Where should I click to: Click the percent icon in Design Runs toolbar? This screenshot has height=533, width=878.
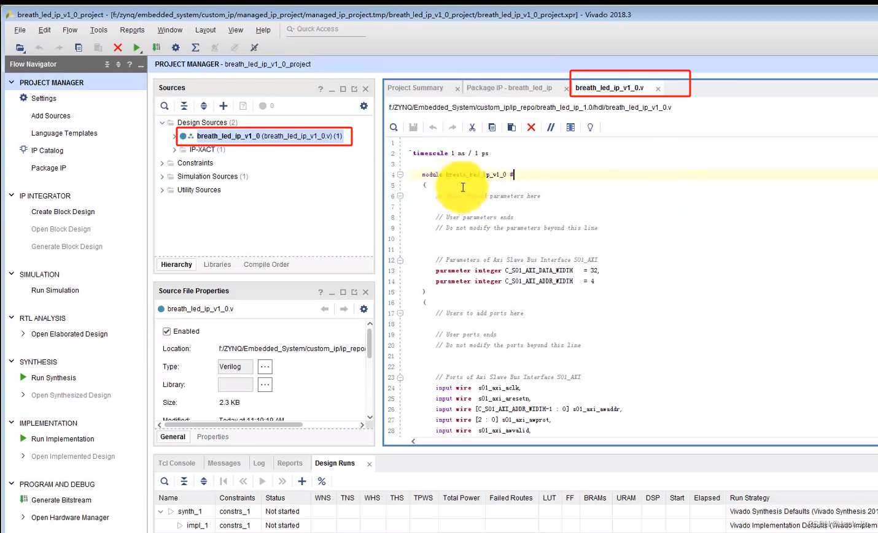coord(322,481)
